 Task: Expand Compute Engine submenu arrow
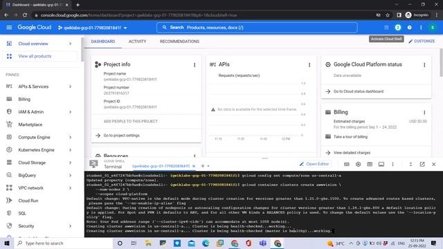pyautogui.click(x=70, y=137)
